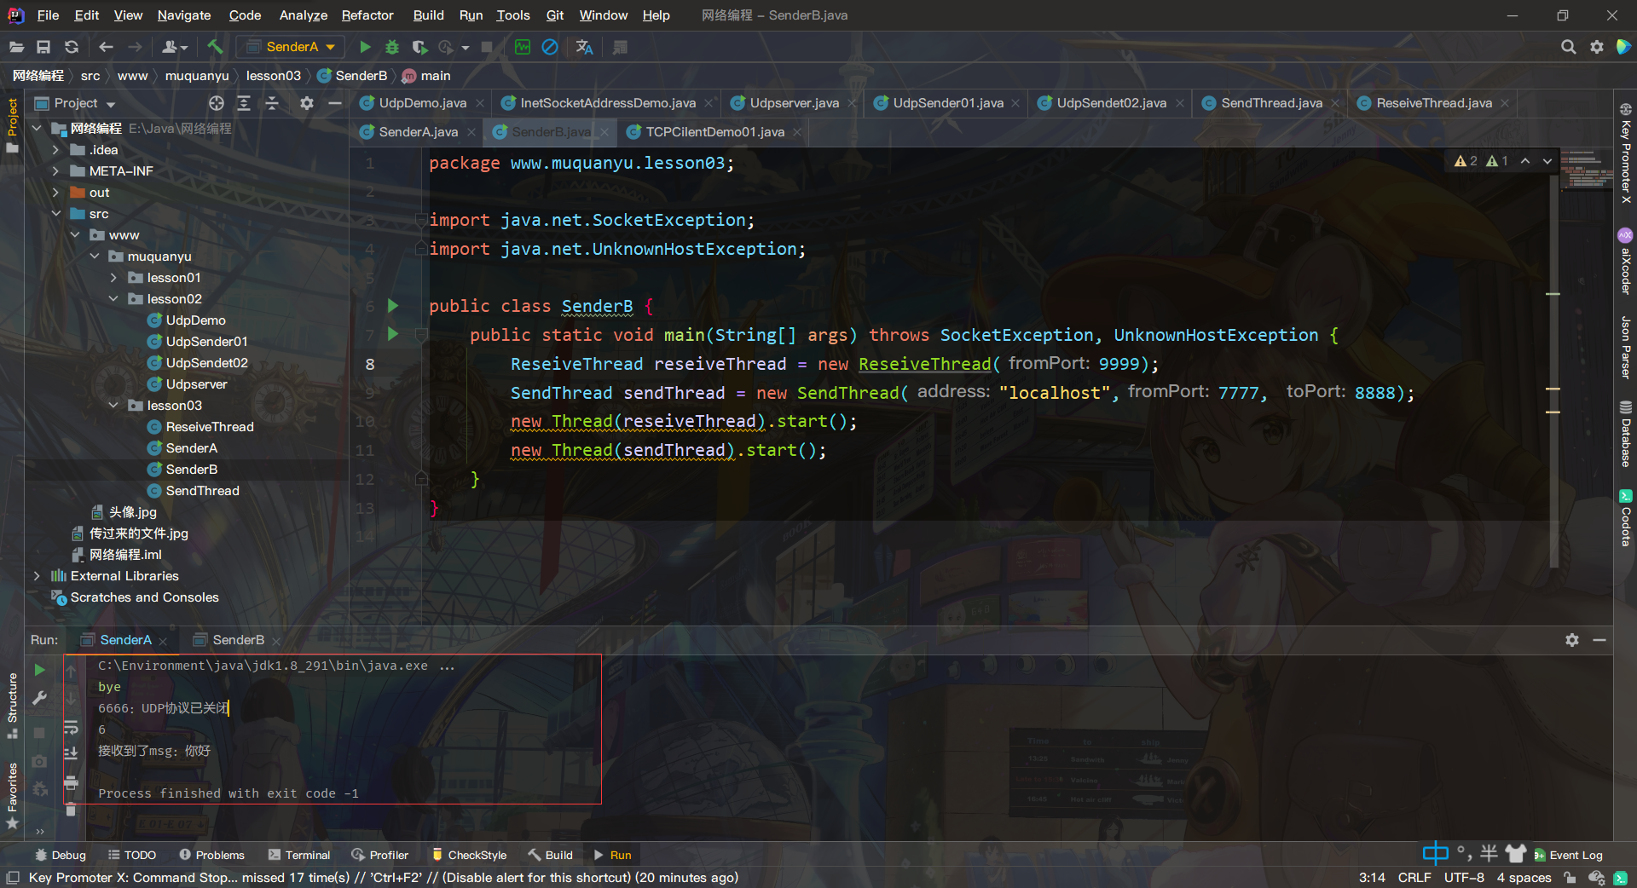Collapse the lesson03 package

tap(113, 406)
